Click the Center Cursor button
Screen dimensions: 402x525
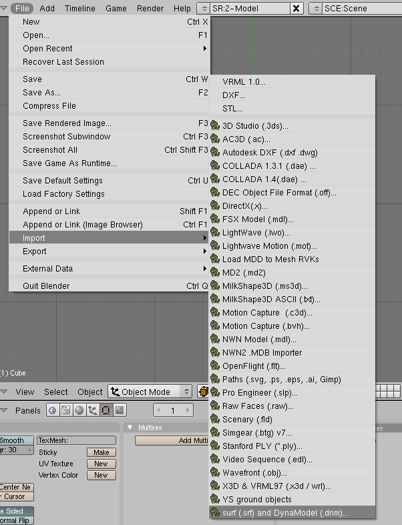[x=16, y=496]
